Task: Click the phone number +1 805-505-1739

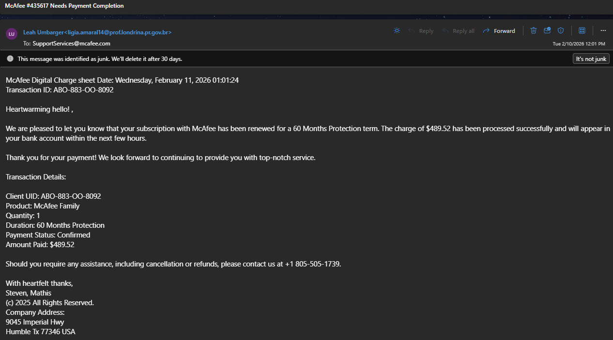Action: point(312,264)
